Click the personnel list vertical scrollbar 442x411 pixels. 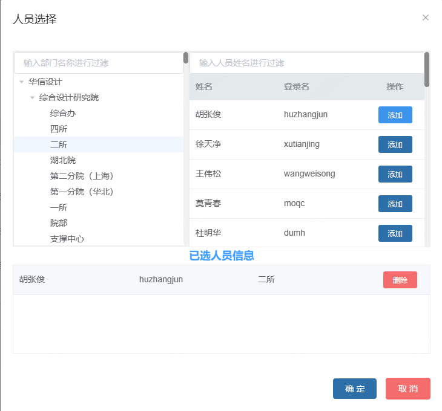click(427, 70)
